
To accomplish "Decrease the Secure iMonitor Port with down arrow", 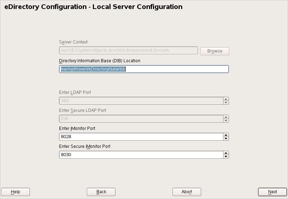I will [x=226, y=157].
